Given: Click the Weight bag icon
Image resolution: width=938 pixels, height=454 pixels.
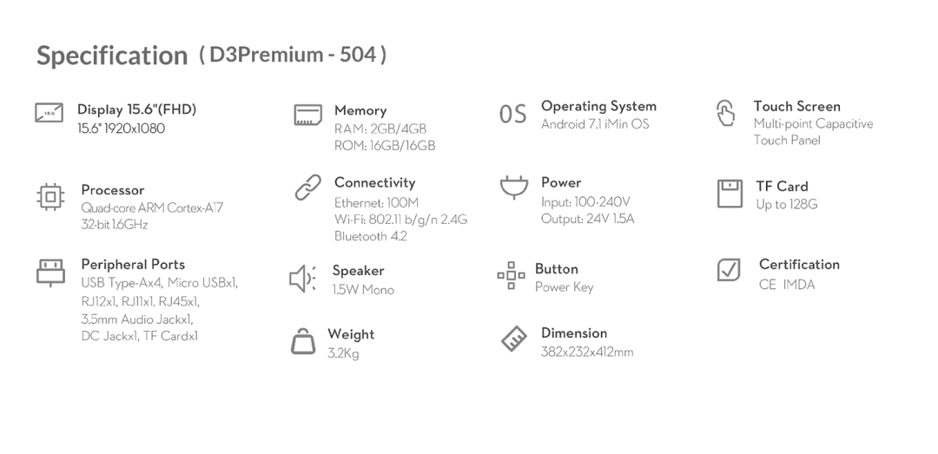Looking at the screenshot, I should pos(303,342).
